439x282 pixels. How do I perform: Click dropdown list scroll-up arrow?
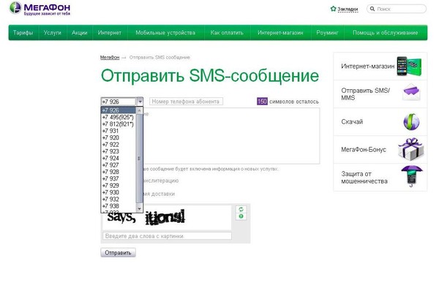point(140,110)
